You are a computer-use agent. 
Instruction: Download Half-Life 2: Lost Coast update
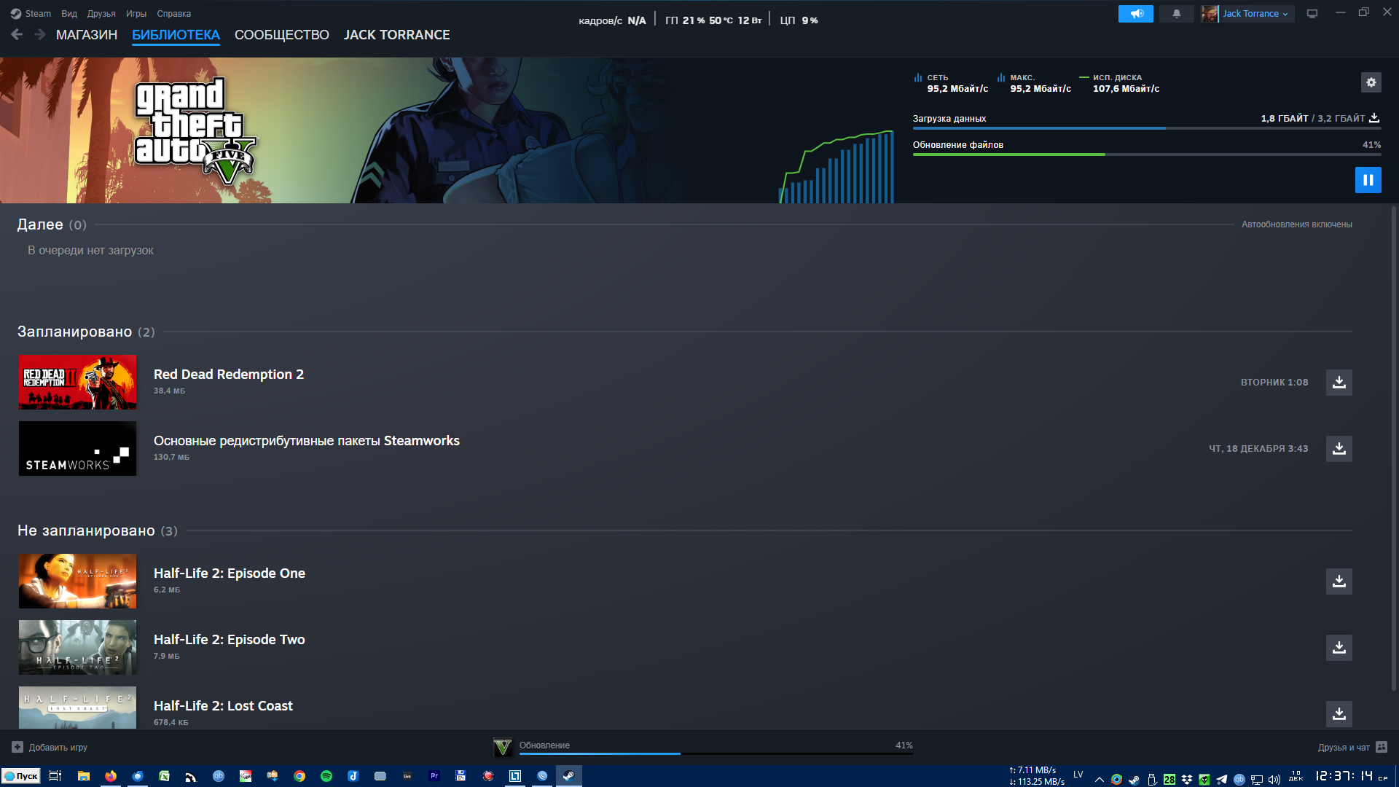1339,714
